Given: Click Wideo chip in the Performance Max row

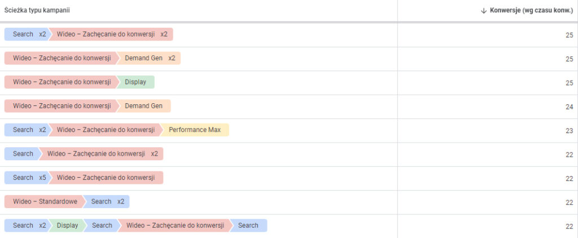Looking at the screenshot, I should coord(106,130).
